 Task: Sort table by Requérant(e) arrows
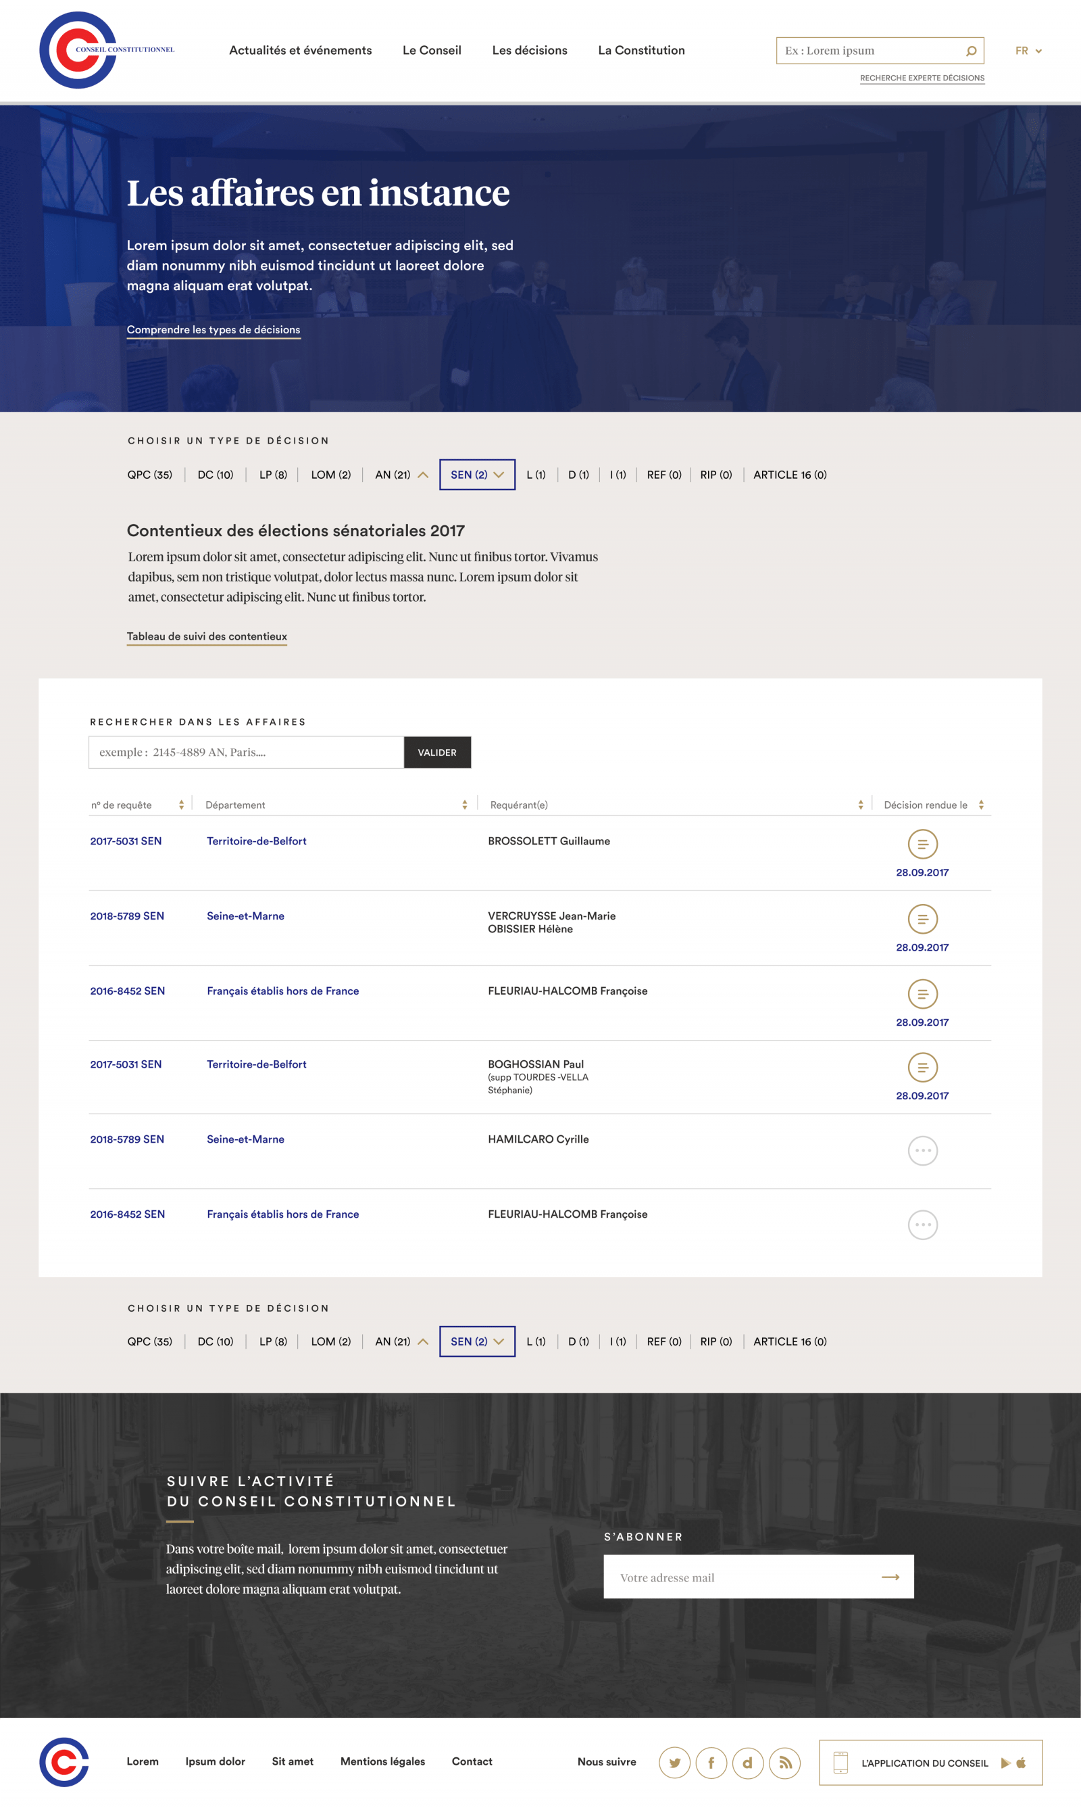[860, 805]
